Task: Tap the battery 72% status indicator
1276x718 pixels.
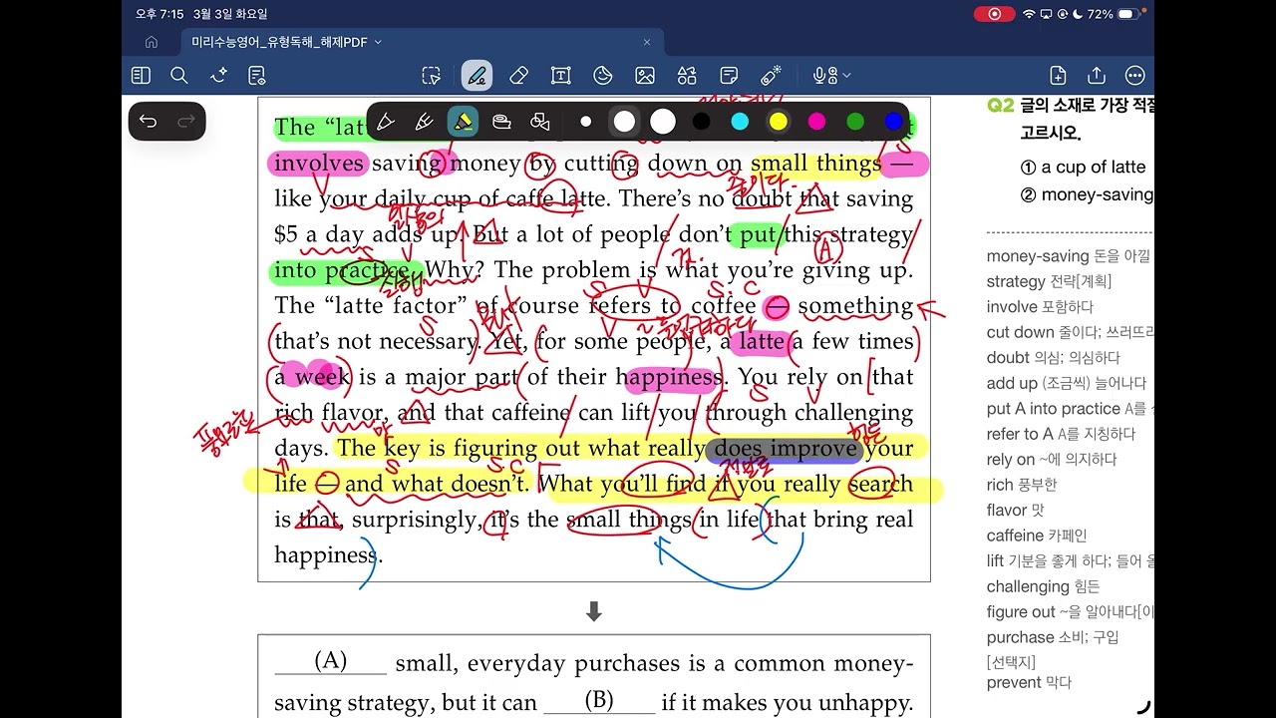Action: click(x=1114, y=14)
